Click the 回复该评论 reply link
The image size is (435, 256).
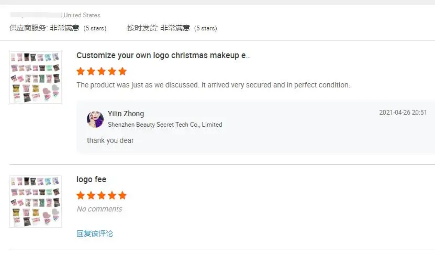95,233
